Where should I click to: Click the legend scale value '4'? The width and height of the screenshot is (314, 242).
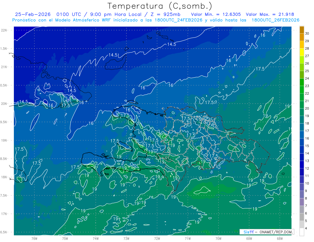(x=306, y=228)
